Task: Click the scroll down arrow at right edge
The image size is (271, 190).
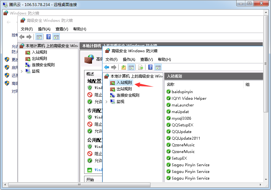Action: coord(266,180)
